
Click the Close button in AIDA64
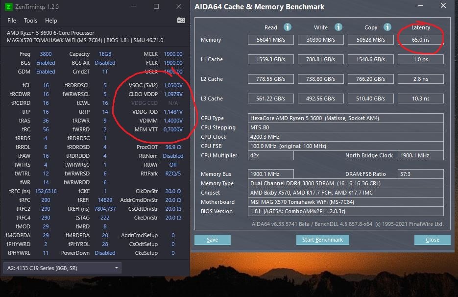tap(433, 240)
